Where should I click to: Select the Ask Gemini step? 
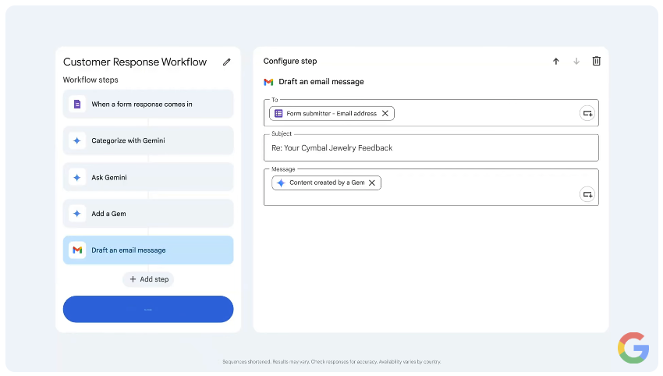click(148, 178)
